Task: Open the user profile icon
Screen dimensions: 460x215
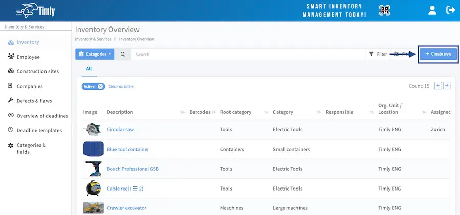Action: [432, 10]
